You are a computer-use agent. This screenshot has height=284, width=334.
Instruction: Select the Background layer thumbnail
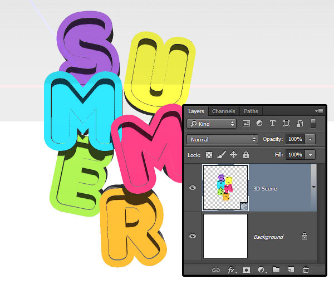pyautogui.click(x=225, y=236)
